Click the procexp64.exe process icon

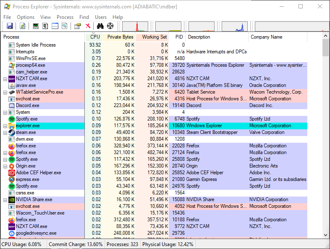pyautogui.click(x=12, y=65)
